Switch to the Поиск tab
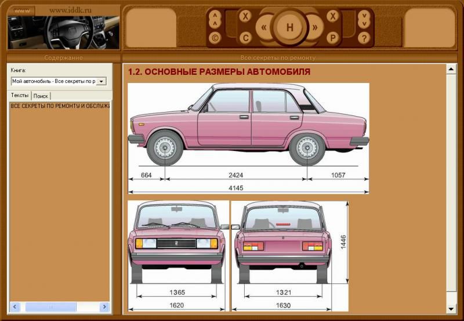464x321 pixels. tap(41, 96)
